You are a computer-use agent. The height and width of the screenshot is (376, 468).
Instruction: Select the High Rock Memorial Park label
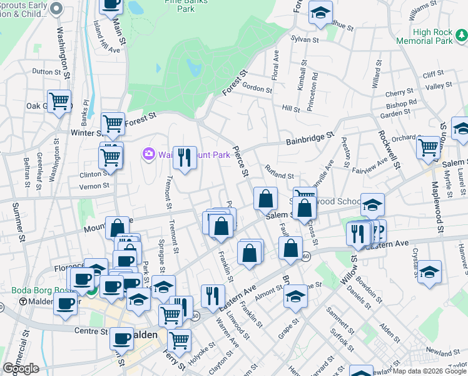click(424, 36)
